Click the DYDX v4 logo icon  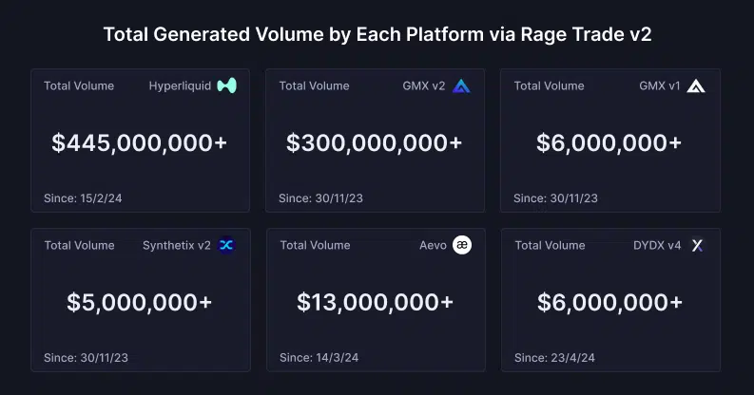(696, 245)
